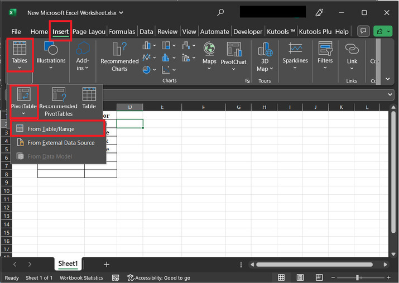Viewport: 399px width, 283px height.
Task: Click the Link icon in ribbon
Action: pyautogui.click(x=352, y=50)
